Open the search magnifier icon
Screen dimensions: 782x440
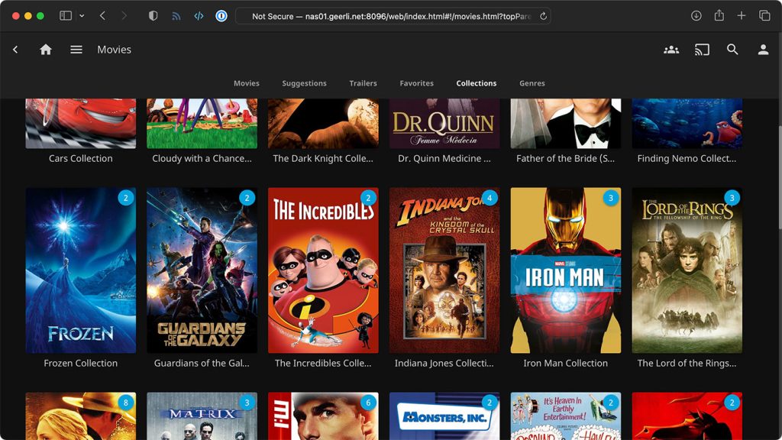732,50
